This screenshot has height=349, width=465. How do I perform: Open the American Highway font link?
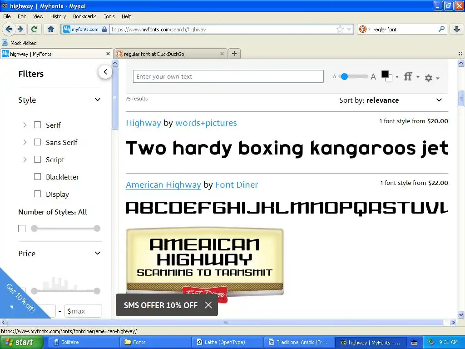click(163, 184)
